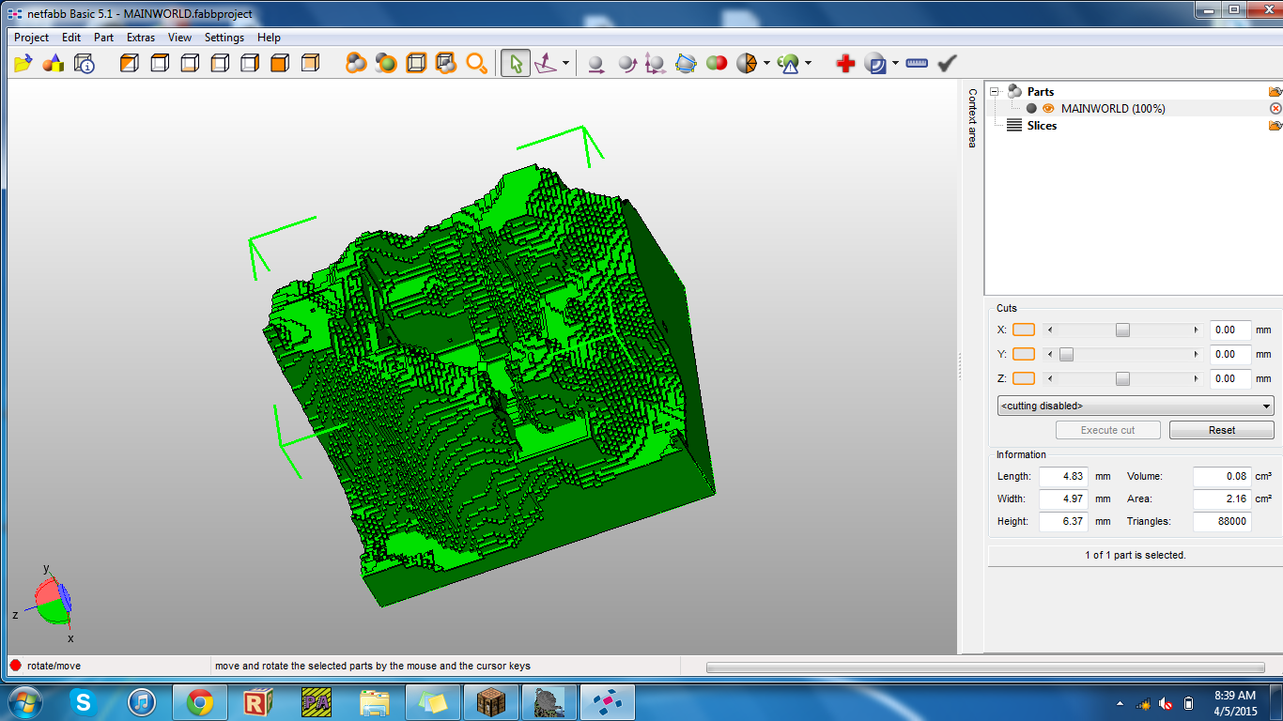Screen dimensions: 1283x721
Task: Toggle the X cut orange button
Action: click(x=1024, y=330)
